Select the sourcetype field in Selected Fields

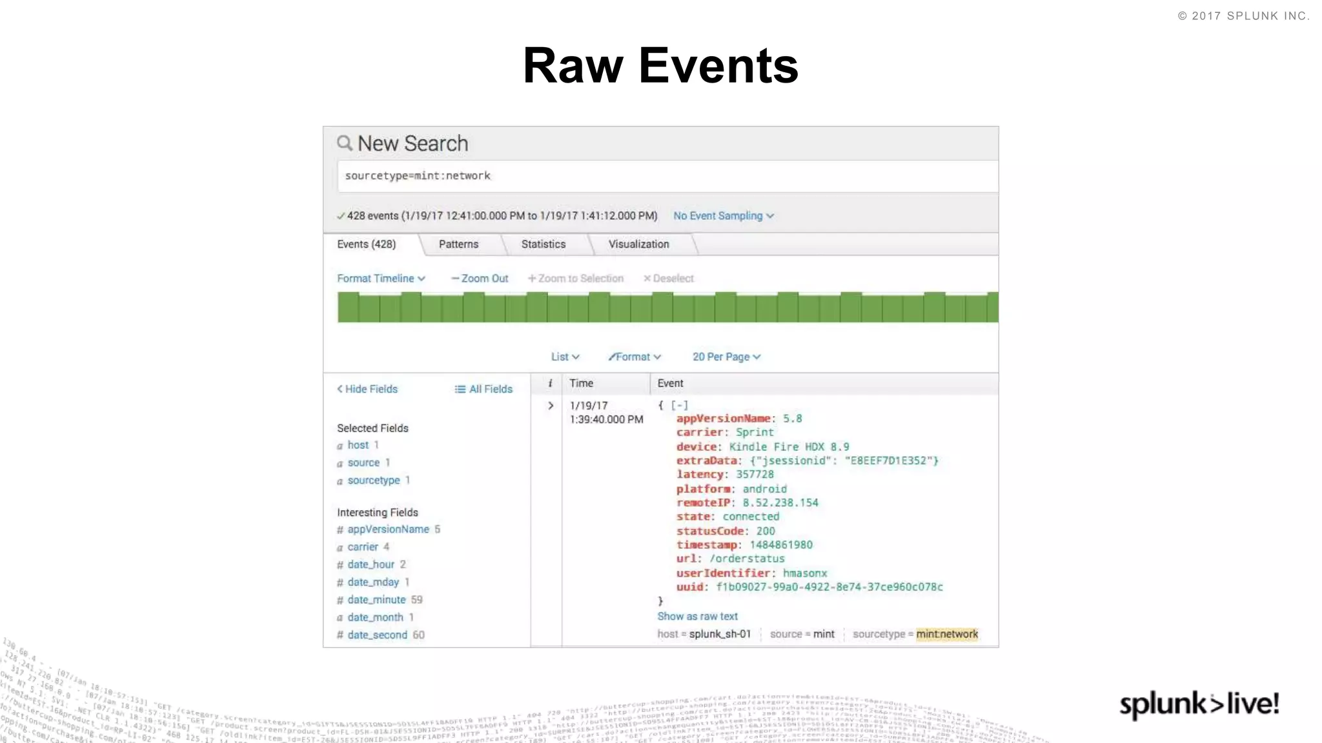[374, 480]
